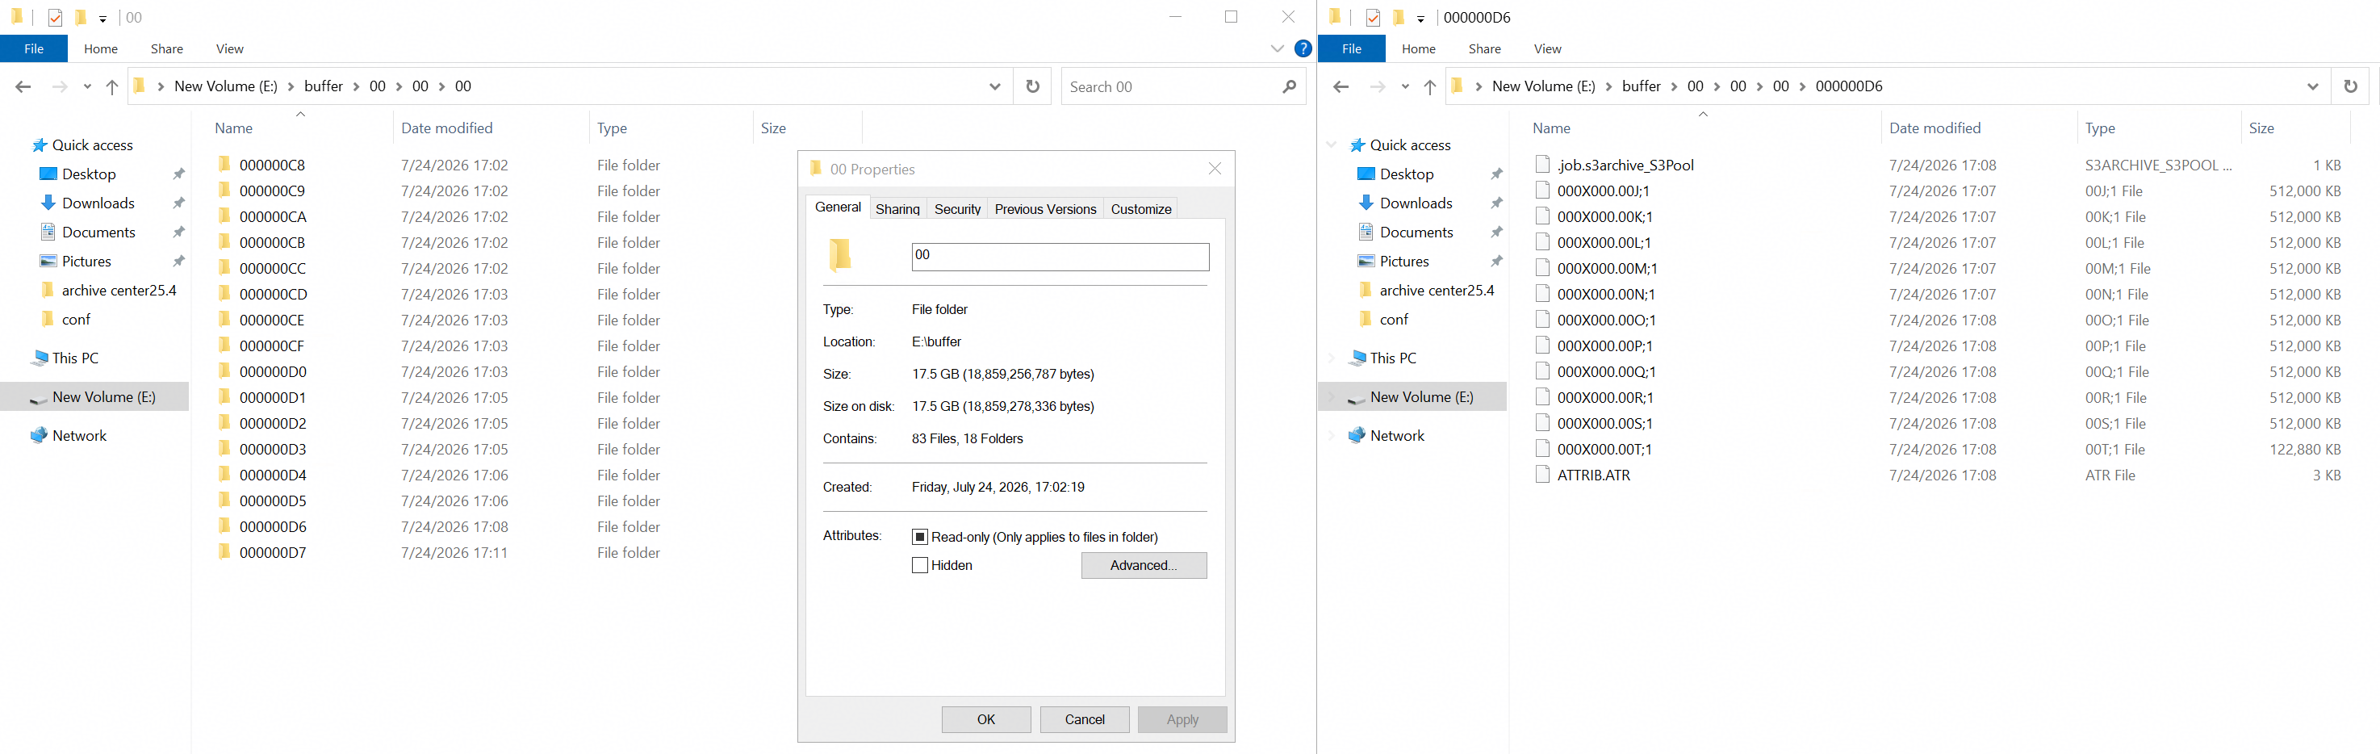Click OK in Properties dialog
This screenshot has width=2380, height=754.
(985, 719)
